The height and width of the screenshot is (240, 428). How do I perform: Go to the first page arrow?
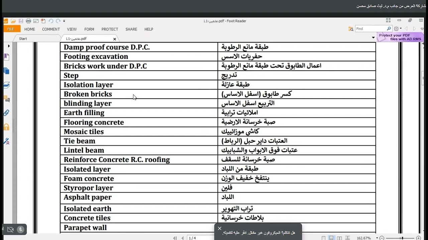[x=175, y=238]
